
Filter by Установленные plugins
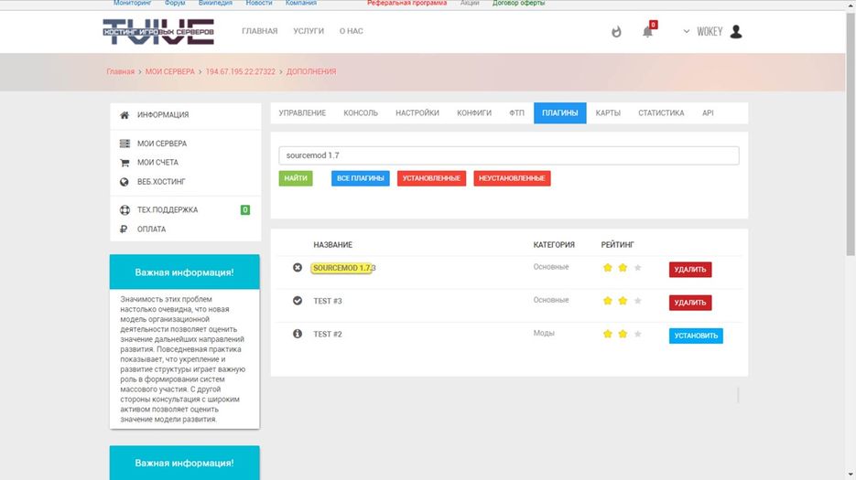431,178
